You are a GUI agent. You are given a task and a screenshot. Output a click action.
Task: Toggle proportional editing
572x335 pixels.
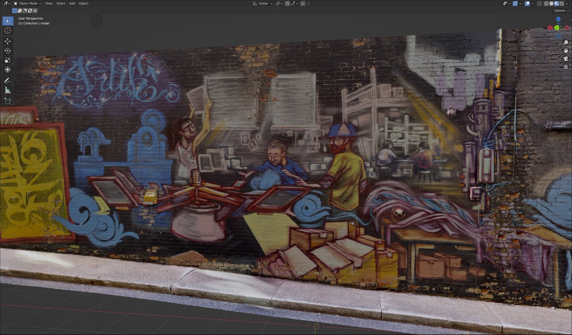[303, 3]
